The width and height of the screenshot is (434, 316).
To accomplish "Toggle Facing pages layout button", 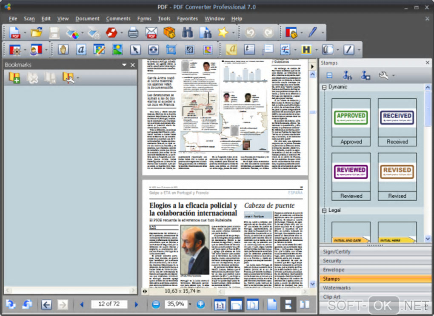I will pyautogui.click(x=305, y=305).
